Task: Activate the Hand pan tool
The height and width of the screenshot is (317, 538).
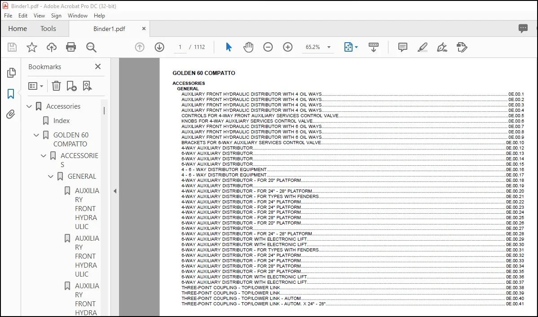Action: click(x=248, y=47)
